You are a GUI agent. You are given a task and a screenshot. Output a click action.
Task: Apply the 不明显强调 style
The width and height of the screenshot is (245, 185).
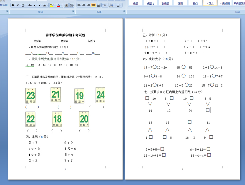click(239, 3)
